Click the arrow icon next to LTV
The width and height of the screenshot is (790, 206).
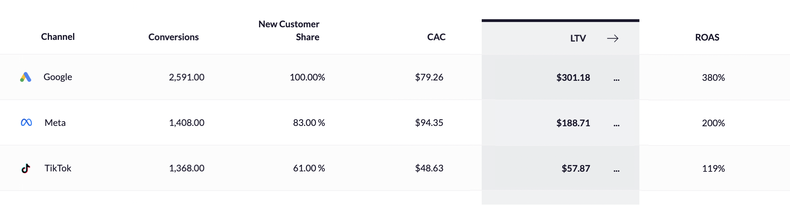613,38
